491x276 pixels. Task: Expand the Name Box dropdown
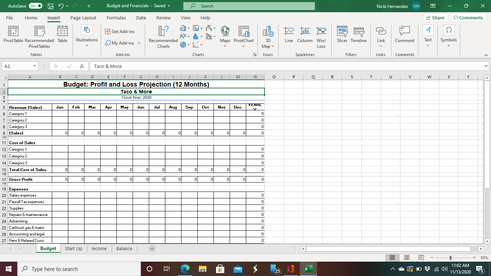[35, 66]
